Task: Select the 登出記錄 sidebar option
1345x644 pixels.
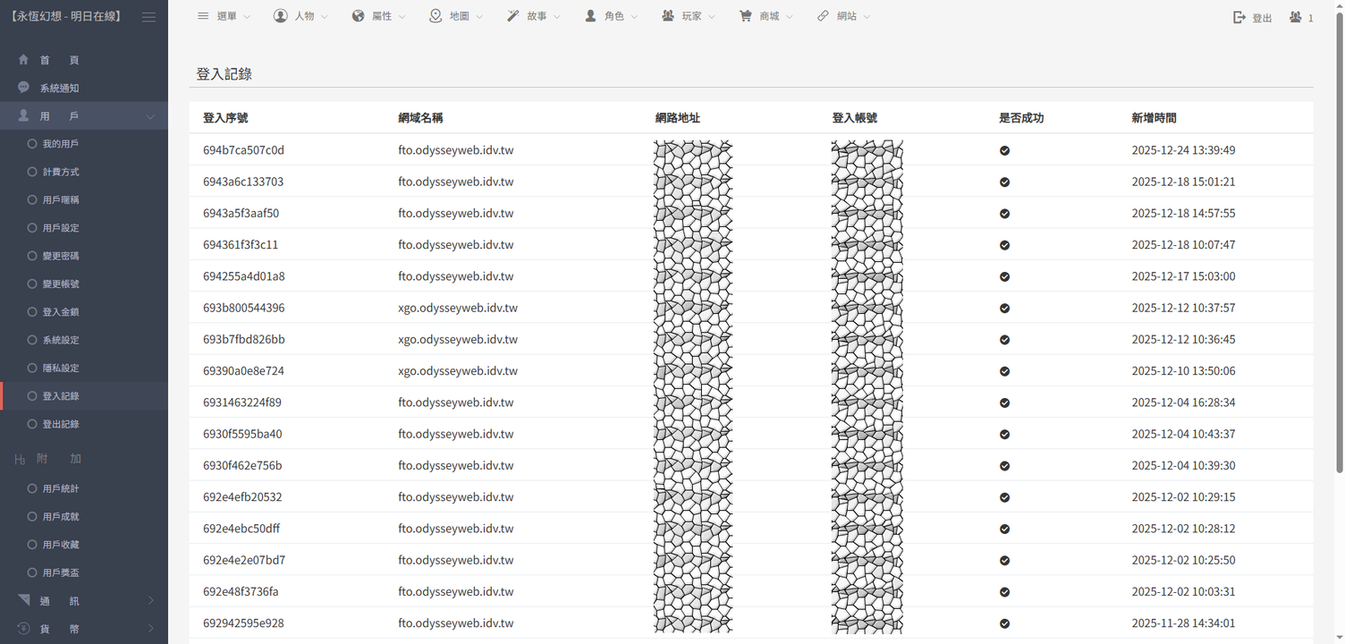Action: tap(61, 424)
